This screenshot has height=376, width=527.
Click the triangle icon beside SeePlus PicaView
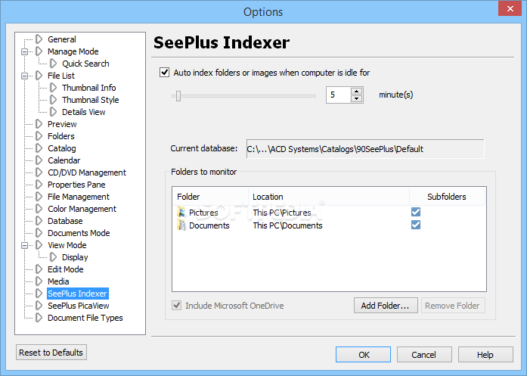39,306
